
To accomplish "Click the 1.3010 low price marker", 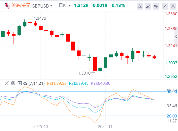I will [x=84, y=73].
